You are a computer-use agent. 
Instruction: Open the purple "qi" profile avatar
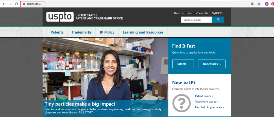pyautogui.click(x=267, y=4)
